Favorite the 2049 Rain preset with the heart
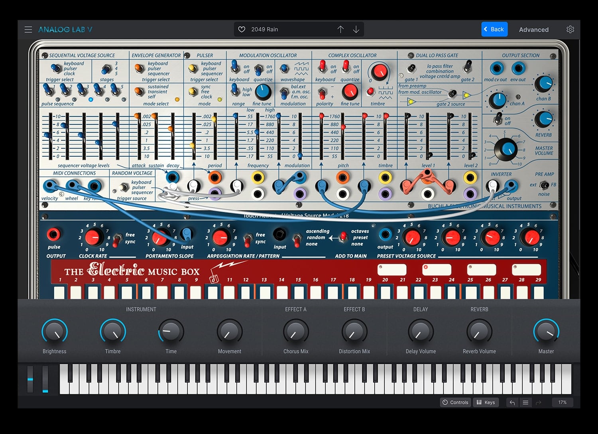598x434 pixels. [x=242, y=30]
